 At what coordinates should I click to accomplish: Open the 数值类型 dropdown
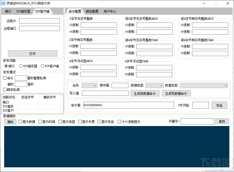click(x=204, y=85)
